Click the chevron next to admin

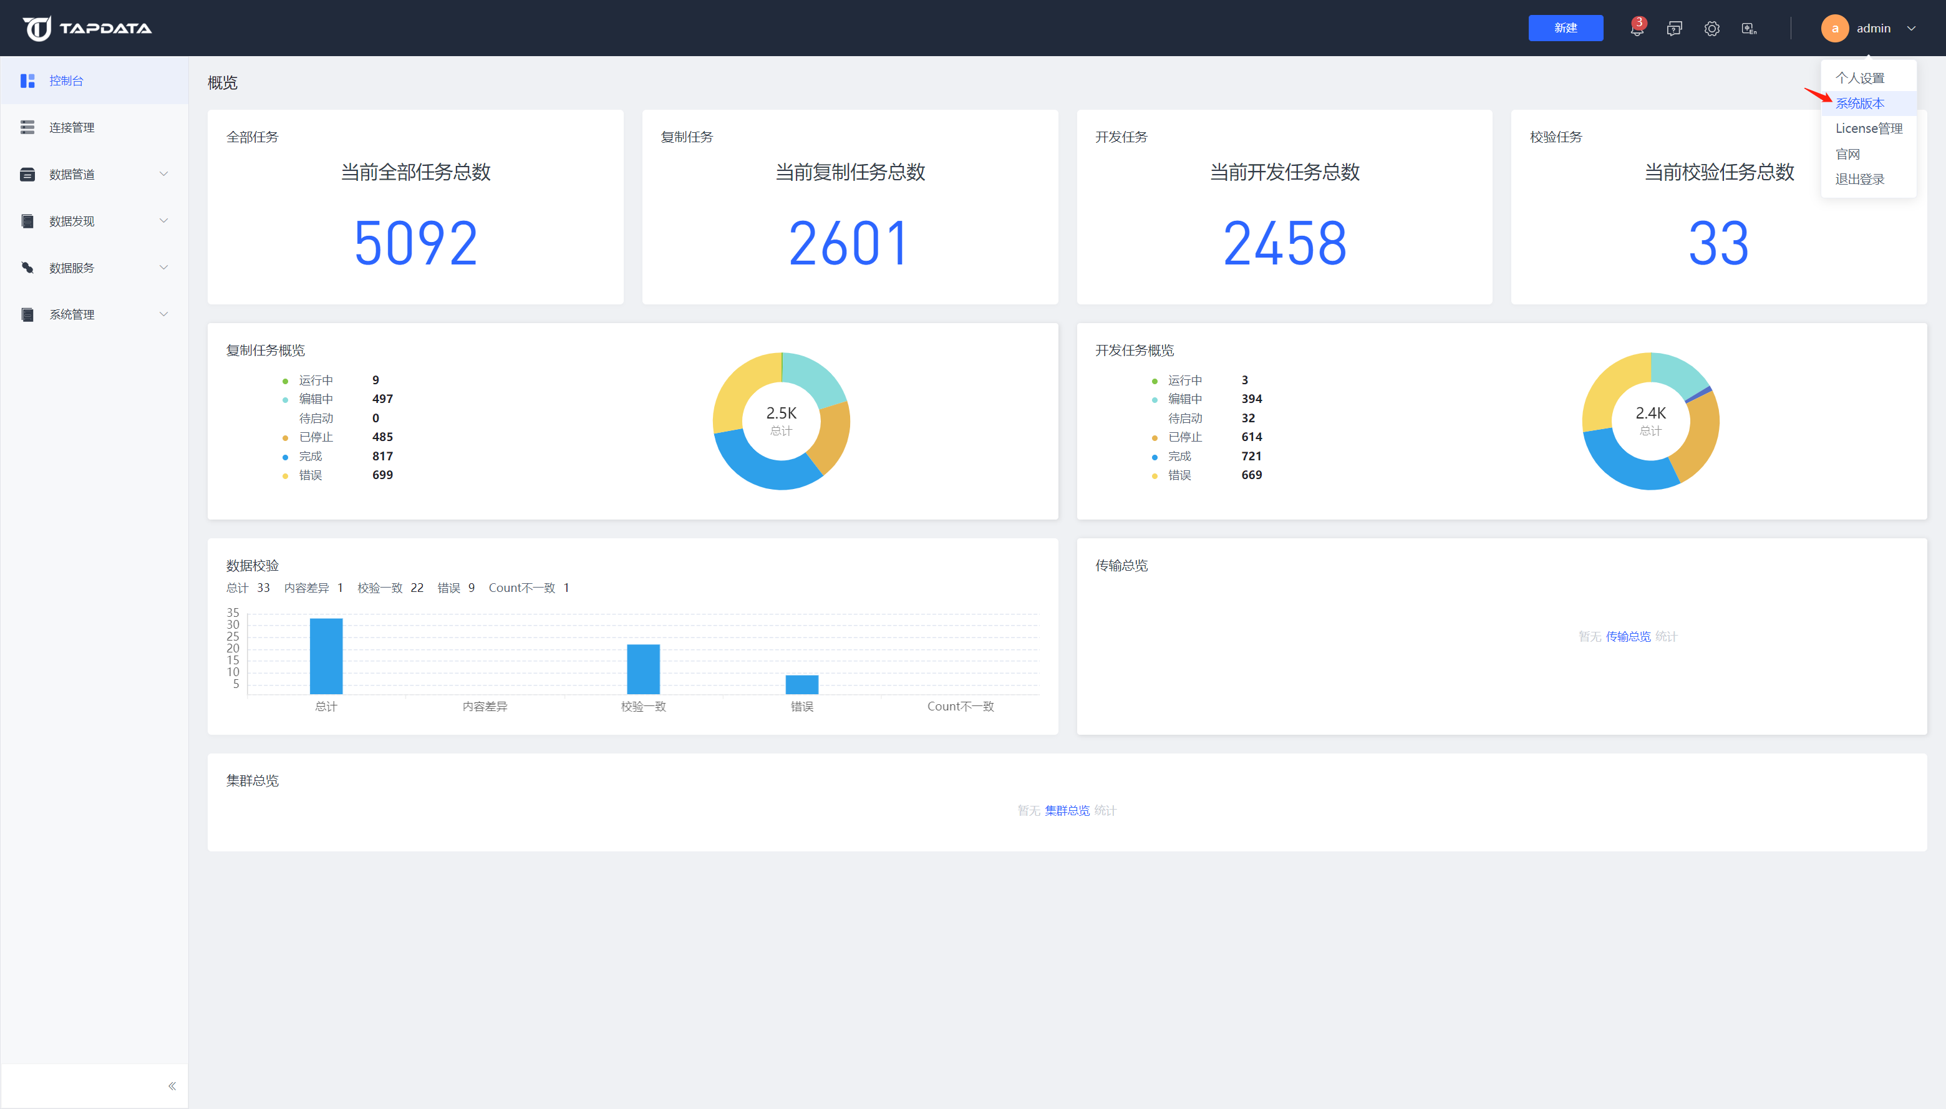point(1911,29)
